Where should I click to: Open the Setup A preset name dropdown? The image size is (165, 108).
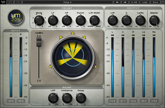67,2
